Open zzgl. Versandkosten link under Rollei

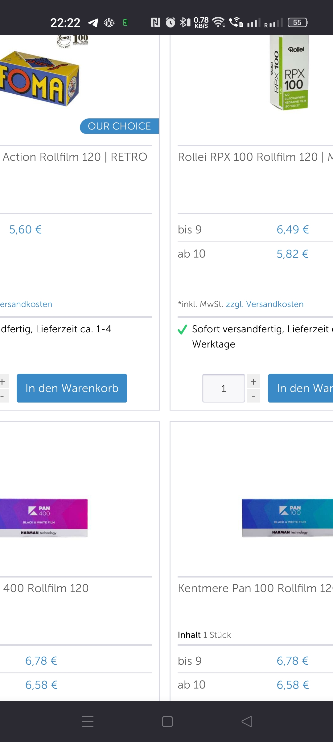point(265,304)
